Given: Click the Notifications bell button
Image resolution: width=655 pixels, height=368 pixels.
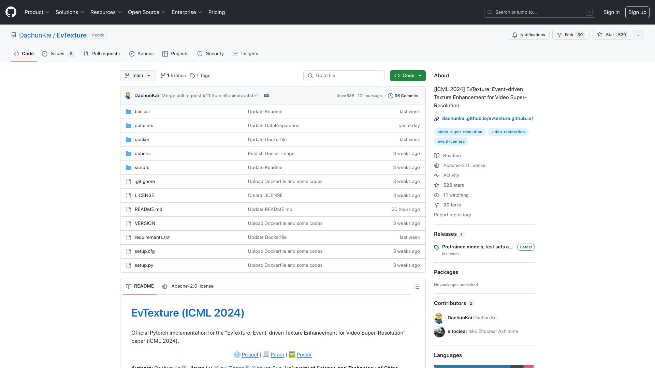Looking at the screenshot, I should coord(528,35).
